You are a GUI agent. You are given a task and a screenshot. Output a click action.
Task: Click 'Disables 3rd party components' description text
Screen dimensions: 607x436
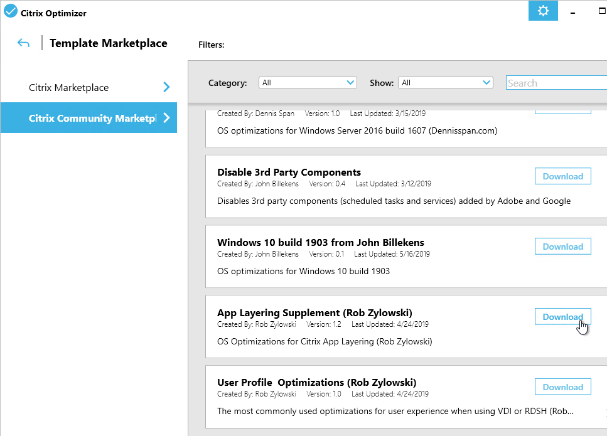[394, 201]
